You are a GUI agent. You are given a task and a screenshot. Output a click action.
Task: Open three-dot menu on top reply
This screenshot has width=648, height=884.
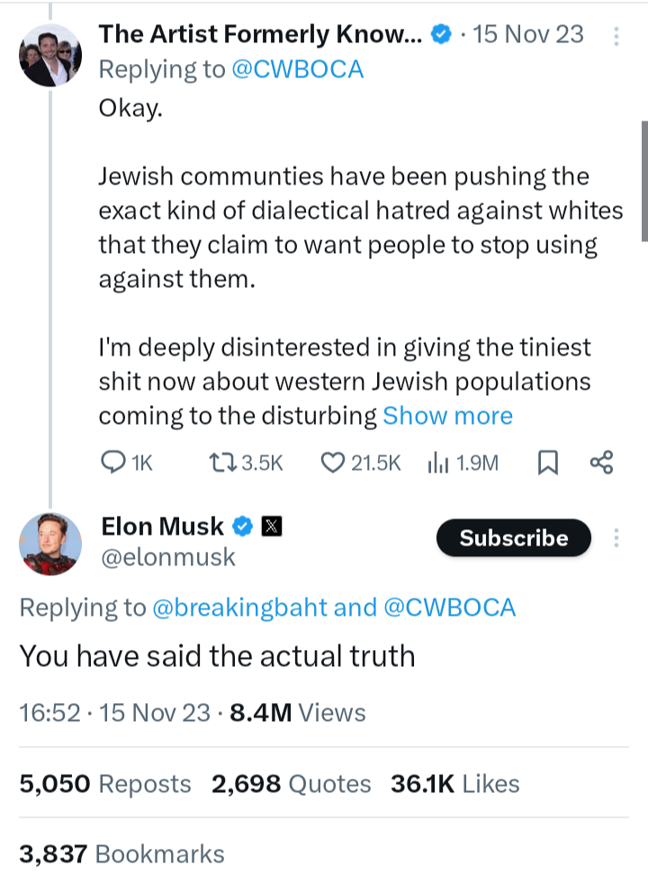pyautogui.click(x=616, y=36)
